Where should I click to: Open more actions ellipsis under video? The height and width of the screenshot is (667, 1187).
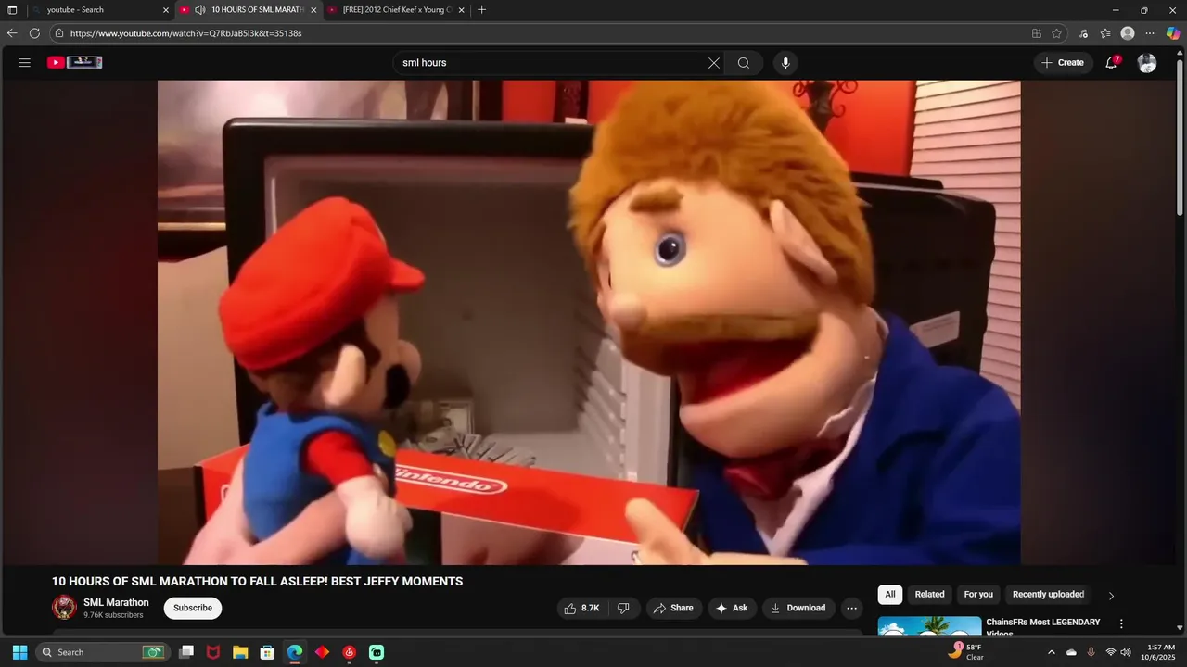point(851,608)
